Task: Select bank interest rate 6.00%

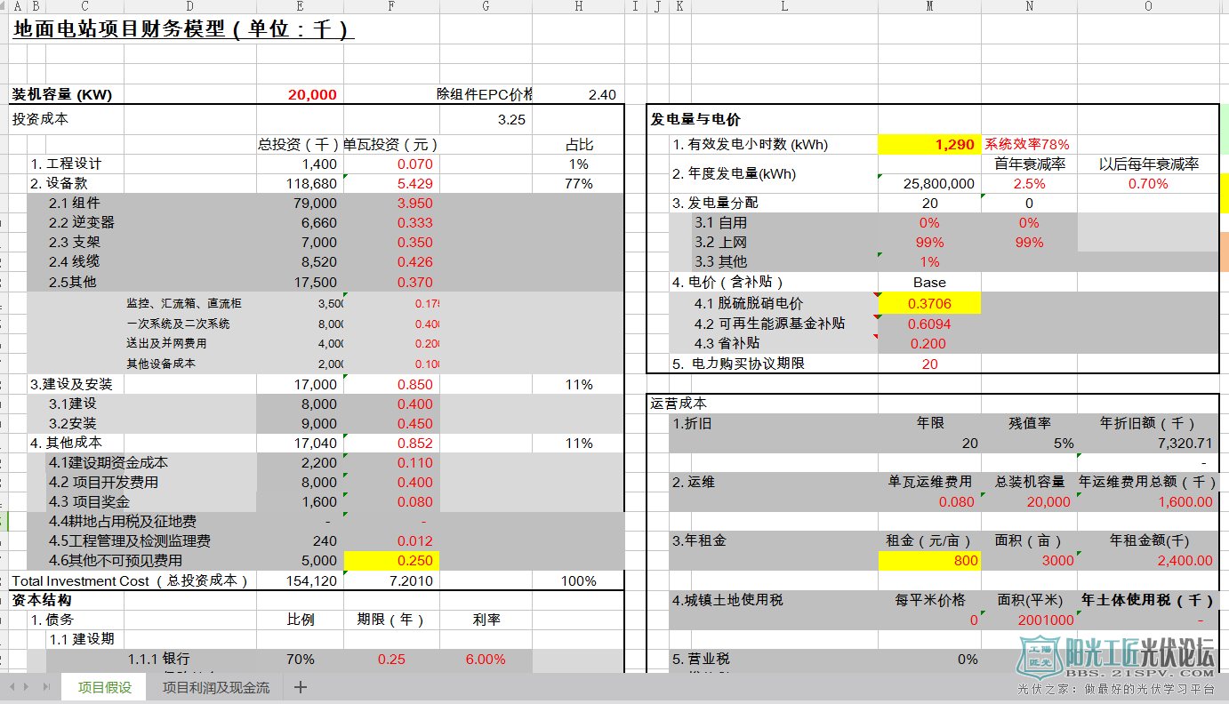Action: pyautogui.click(x=486, y=659)
